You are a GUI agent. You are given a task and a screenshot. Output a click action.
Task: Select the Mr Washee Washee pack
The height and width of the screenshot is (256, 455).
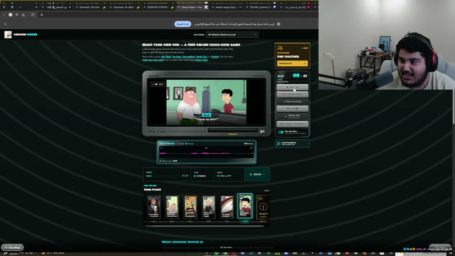tap(245, 206)
